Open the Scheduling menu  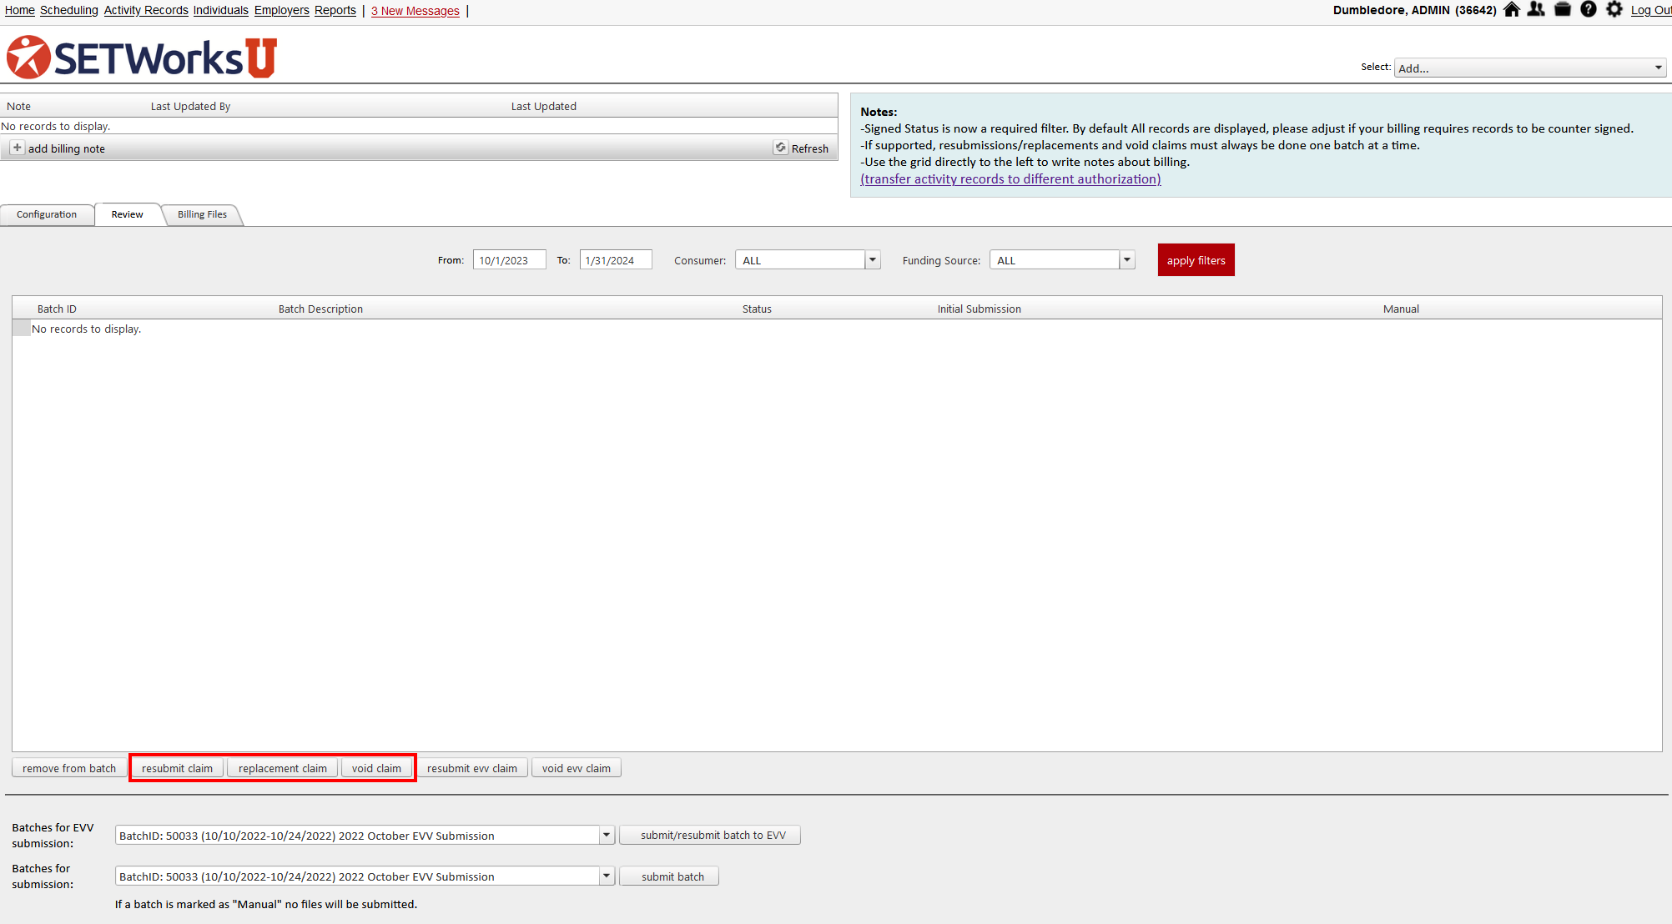tap(69, 10)
